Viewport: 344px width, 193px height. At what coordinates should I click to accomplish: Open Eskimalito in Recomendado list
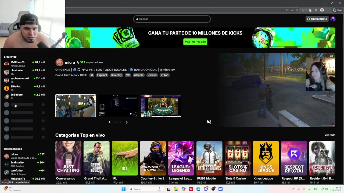[x=24, y=164]
